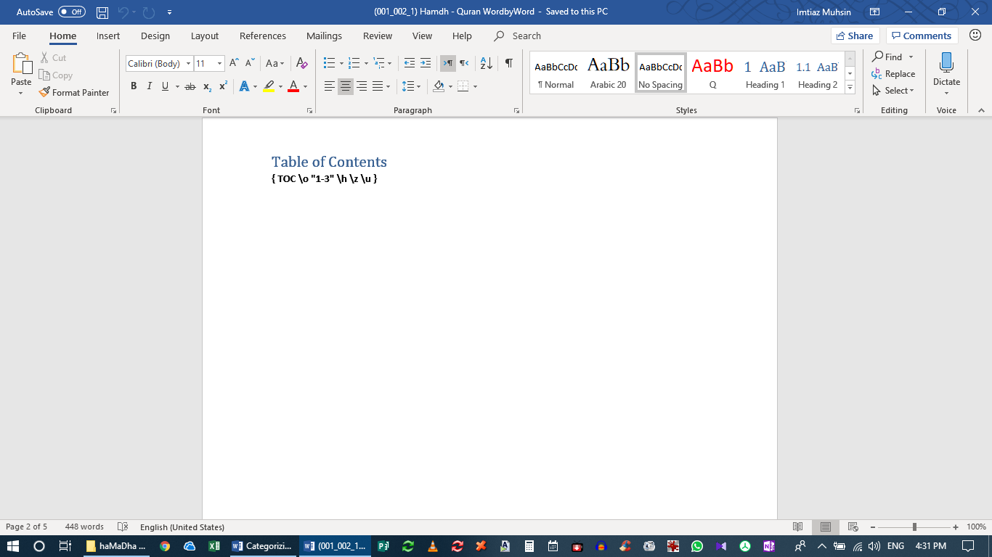Image resolution: width=992 pixels, height=557 pixels.
Task: Apply strikethrough formatting
Action: 190,86
